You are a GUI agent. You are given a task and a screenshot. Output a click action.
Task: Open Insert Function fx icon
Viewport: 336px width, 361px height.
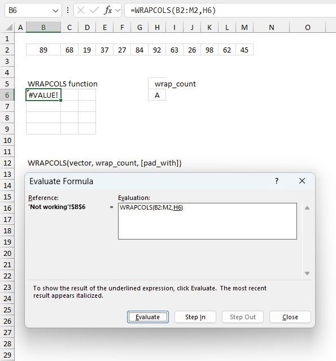point(108,10)
